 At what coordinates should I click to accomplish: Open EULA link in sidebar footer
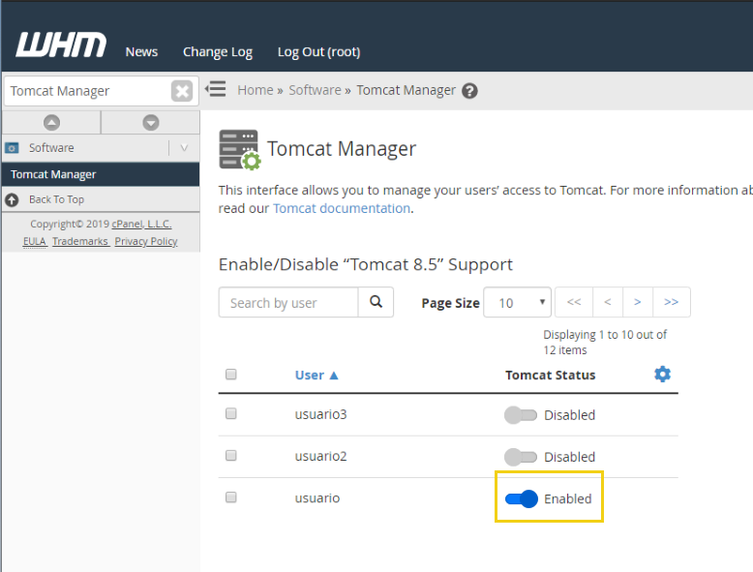pyautogui.click(x=35, y=241)
